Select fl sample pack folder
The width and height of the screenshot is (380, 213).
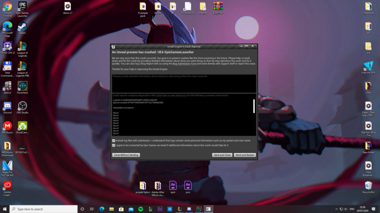(143, 9)
